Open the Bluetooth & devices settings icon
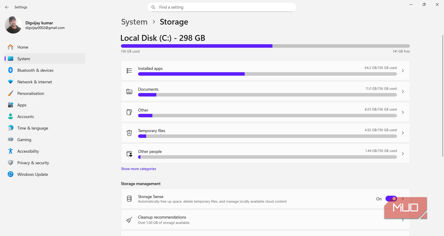This screenshot has height=236, width=444. (10, 70)
